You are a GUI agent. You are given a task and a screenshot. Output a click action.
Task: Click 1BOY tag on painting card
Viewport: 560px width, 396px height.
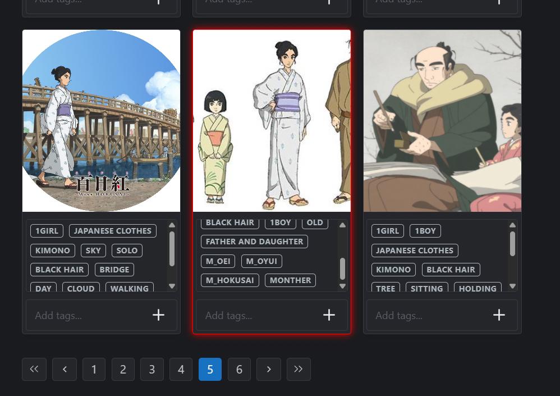(425, 231)
